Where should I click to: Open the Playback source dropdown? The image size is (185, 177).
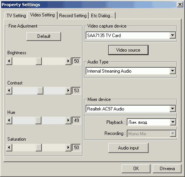[173, 122]
